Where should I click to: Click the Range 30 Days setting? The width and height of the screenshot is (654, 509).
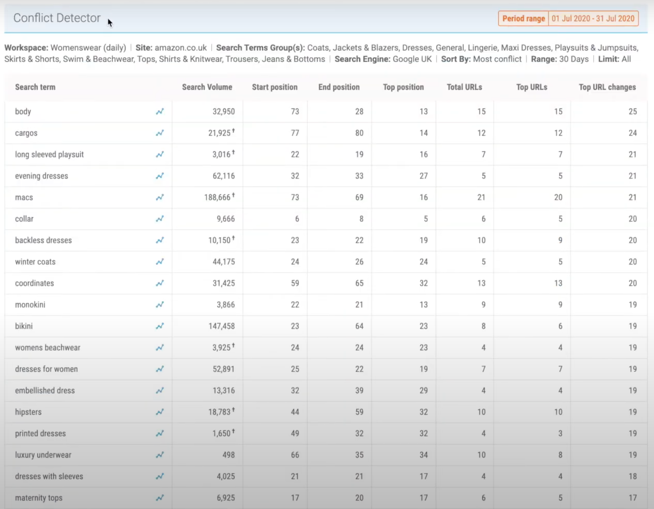tap(560, 59)
